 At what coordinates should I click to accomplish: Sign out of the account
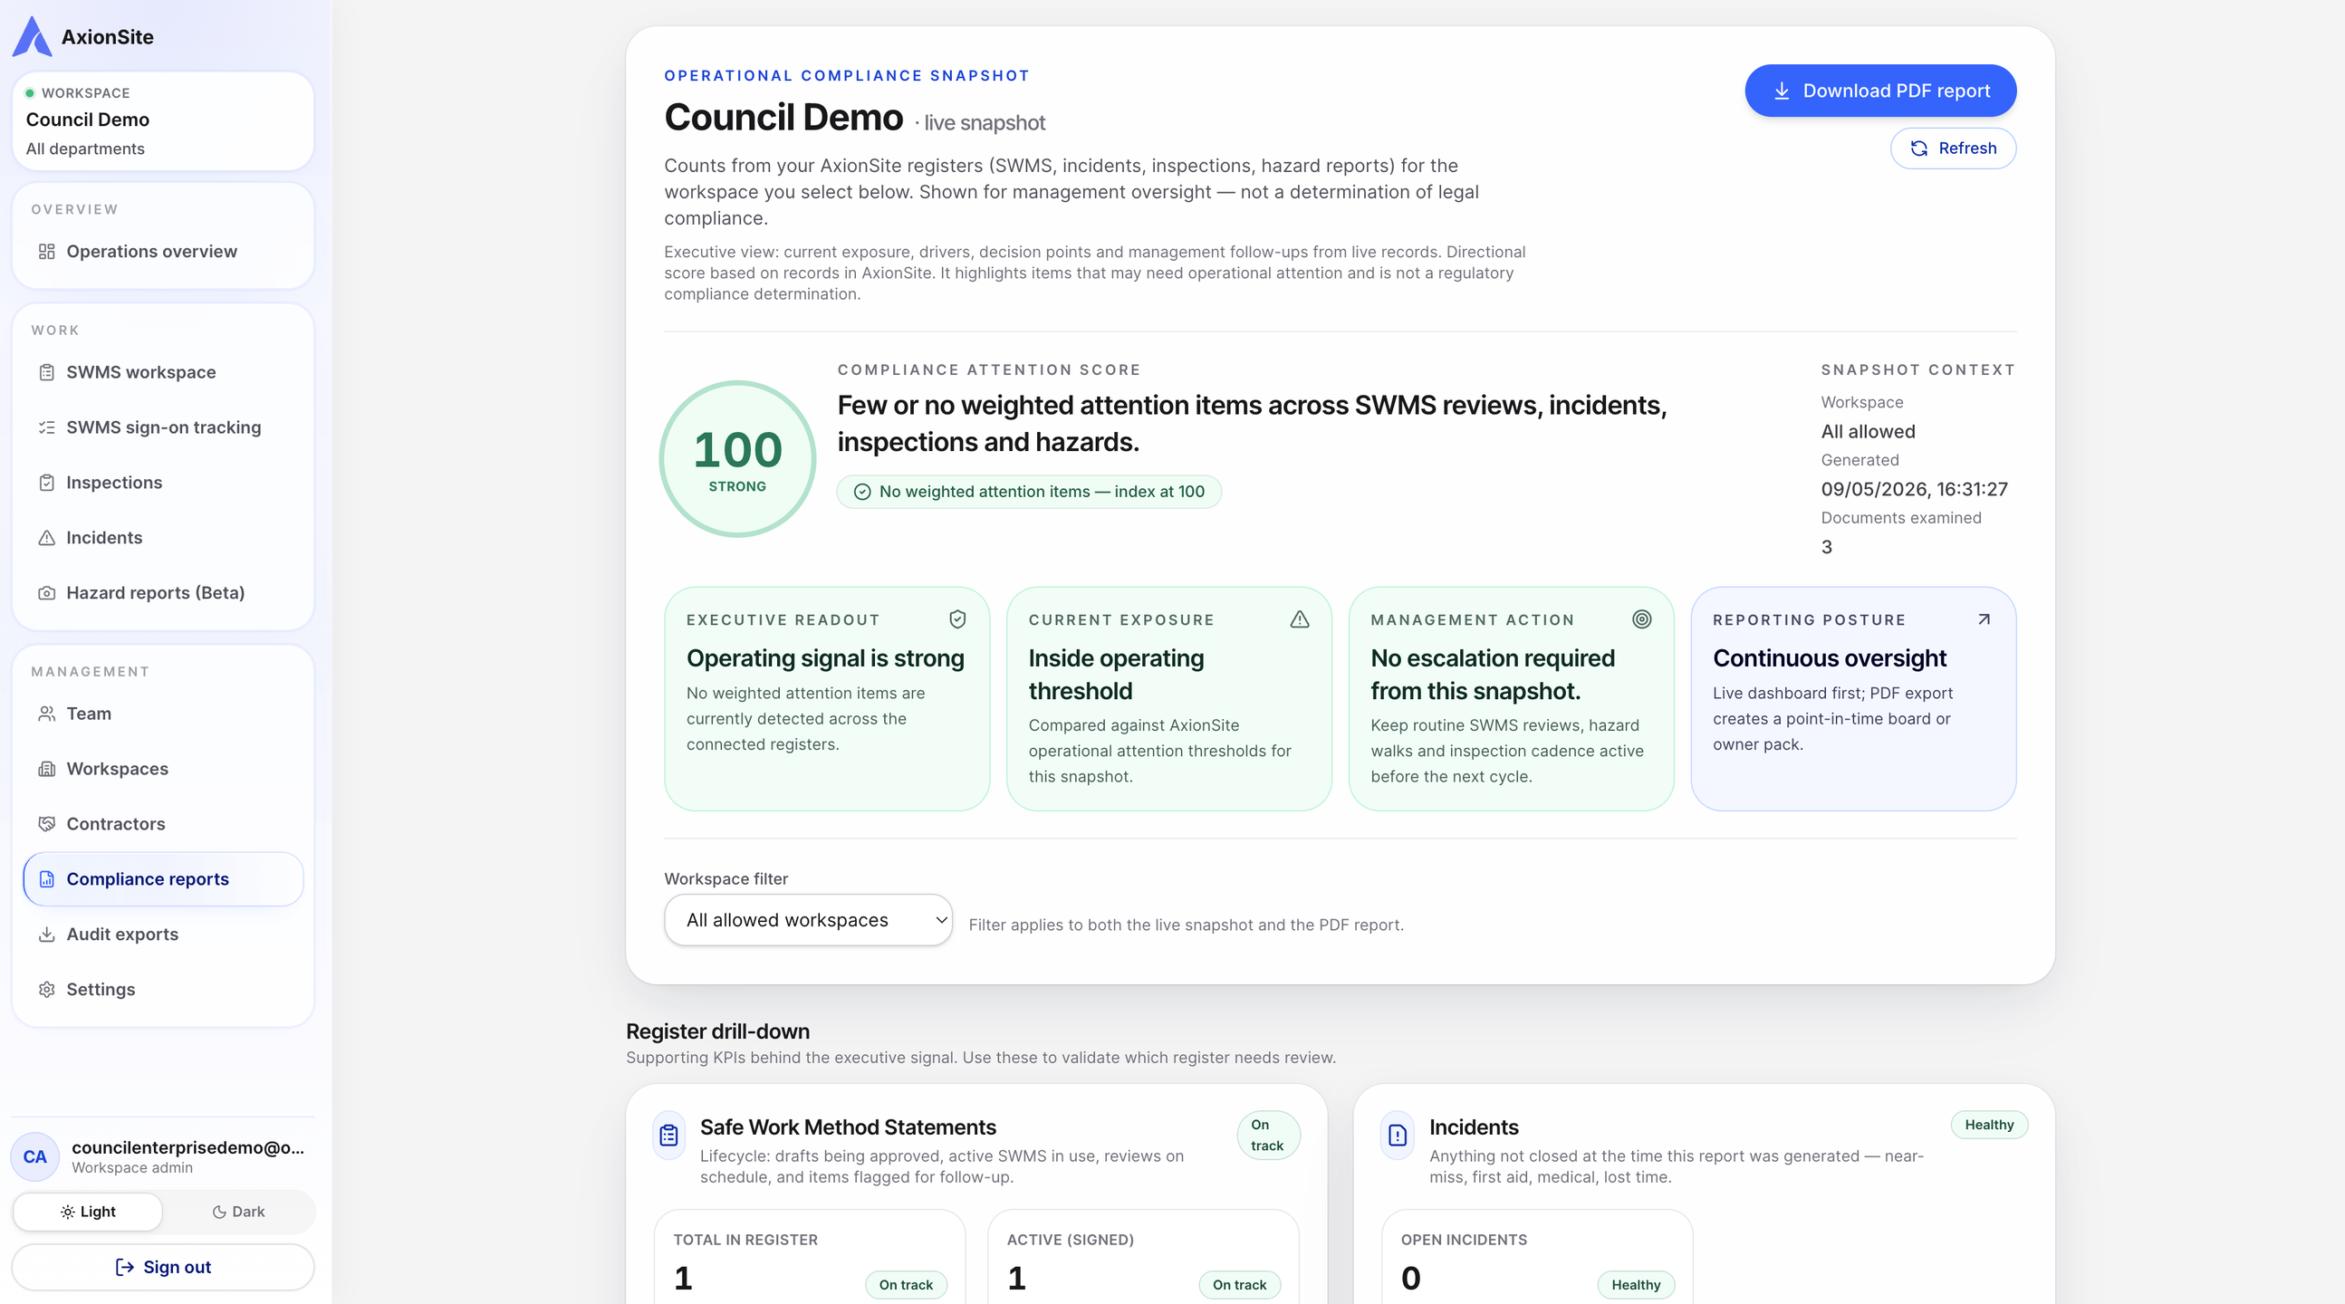point(163,1267)
